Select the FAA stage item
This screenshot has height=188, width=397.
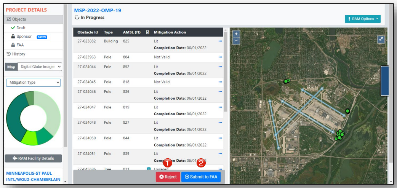pos(20,45)
